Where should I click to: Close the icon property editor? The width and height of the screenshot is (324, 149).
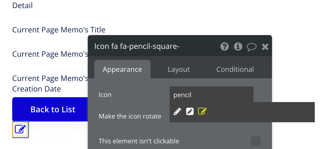(x=265, y=47)
